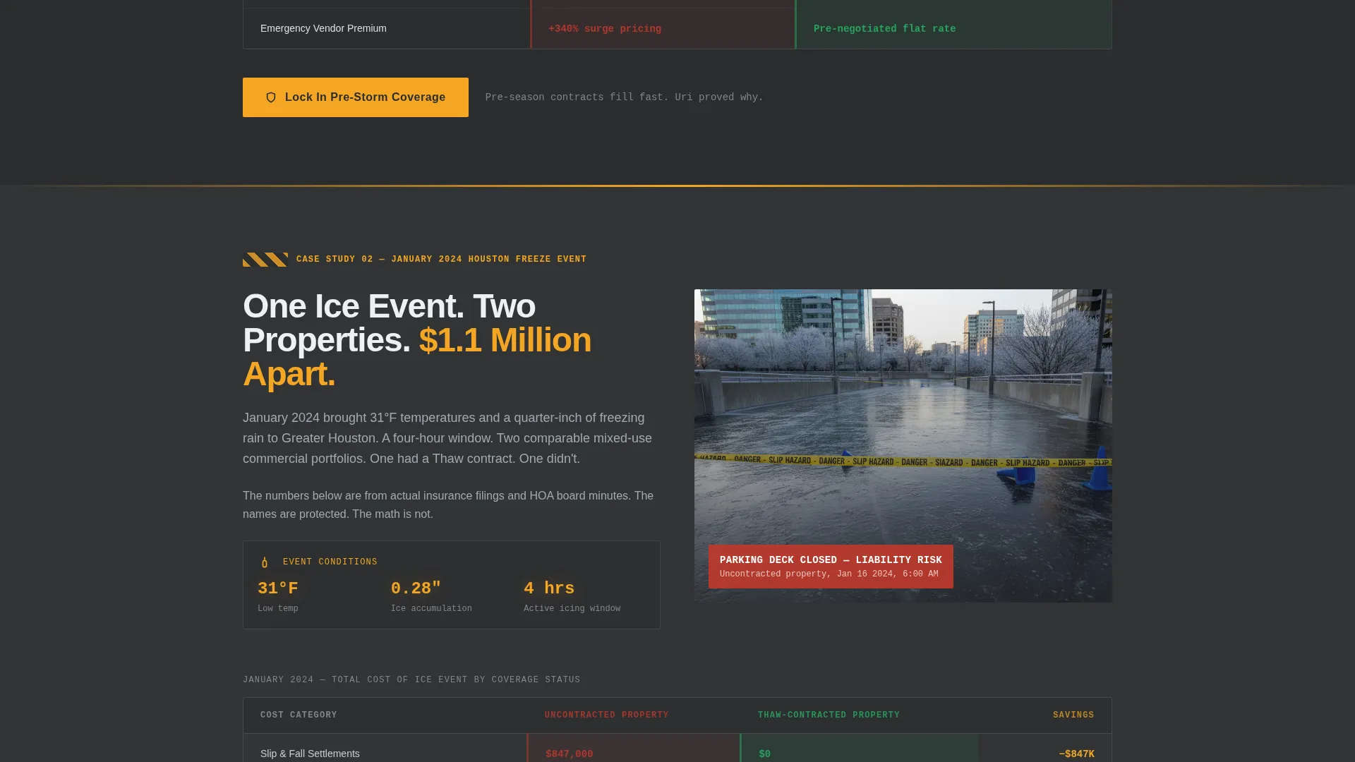Click the Case Study 02 Houston Freeze heading
This screenshot has height=762, width=1355.
point(441,260)
